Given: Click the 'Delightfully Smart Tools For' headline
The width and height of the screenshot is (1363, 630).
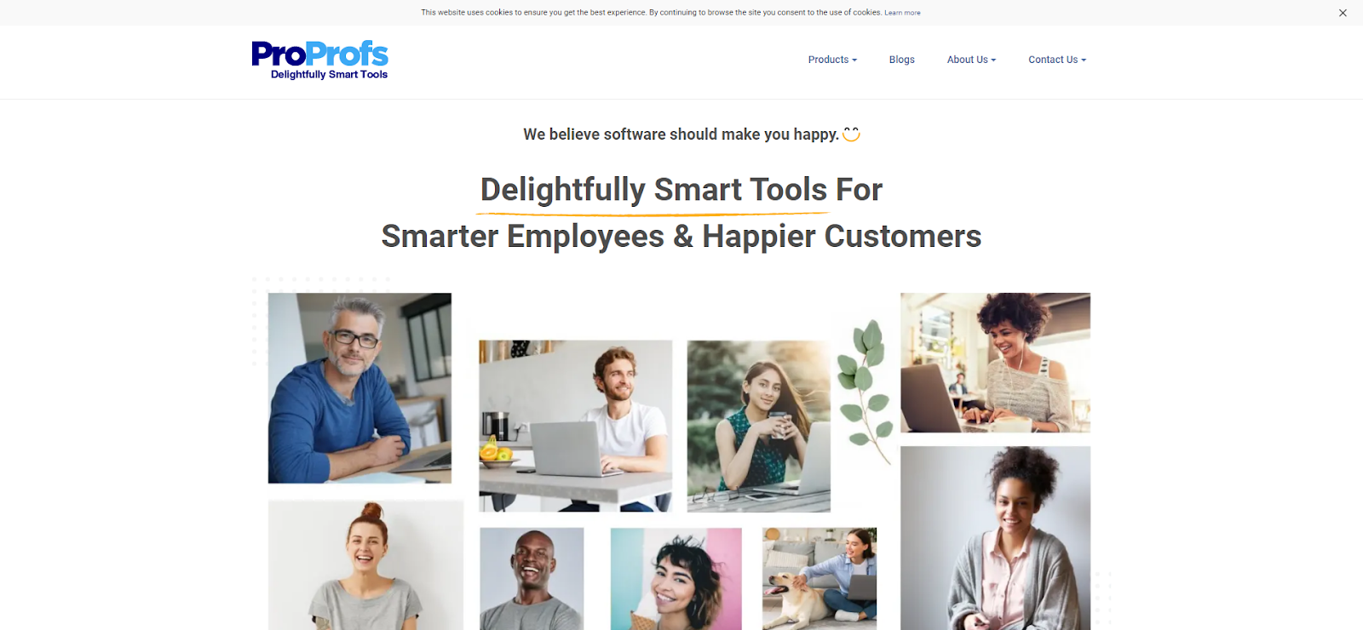Looking at the screenshot, I should click(681, 189).
